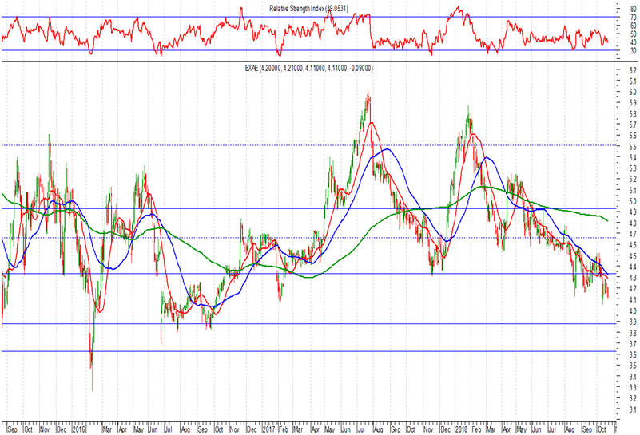
Task: Select the 2016 year label on time axis
Action: (x=78, y=429)
